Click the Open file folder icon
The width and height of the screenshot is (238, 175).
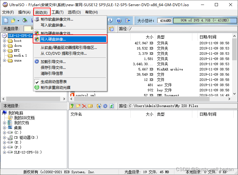13,20
